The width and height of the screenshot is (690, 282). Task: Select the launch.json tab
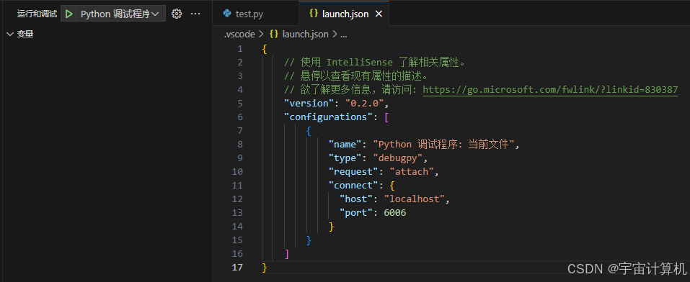click(345, 14)
